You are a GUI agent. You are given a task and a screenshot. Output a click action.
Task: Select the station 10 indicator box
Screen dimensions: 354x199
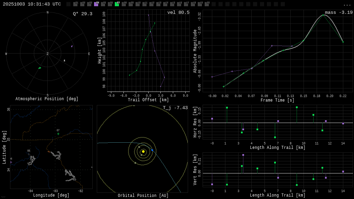[x=138, y=4]
